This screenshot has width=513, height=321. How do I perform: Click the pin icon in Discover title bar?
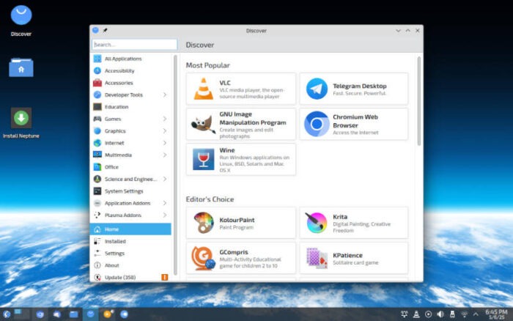click(105, 31)
